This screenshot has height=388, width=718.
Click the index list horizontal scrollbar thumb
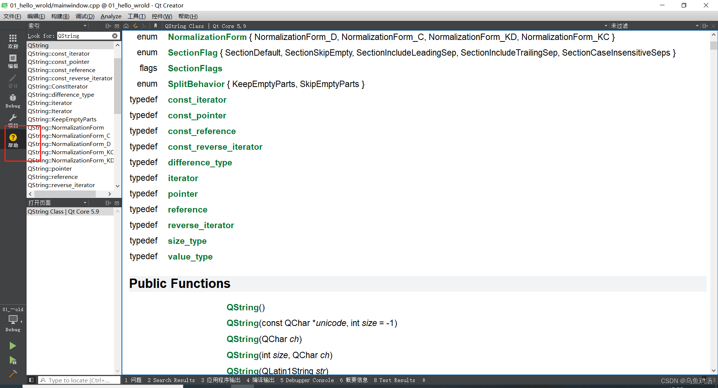[x=65, y=194]
